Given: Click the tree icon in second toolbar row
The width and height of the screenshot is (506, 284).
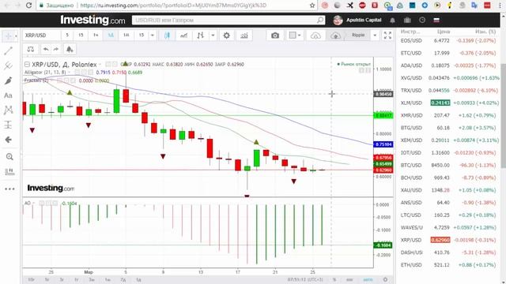Looking at the screenshot, I should [x=70, y=49].
